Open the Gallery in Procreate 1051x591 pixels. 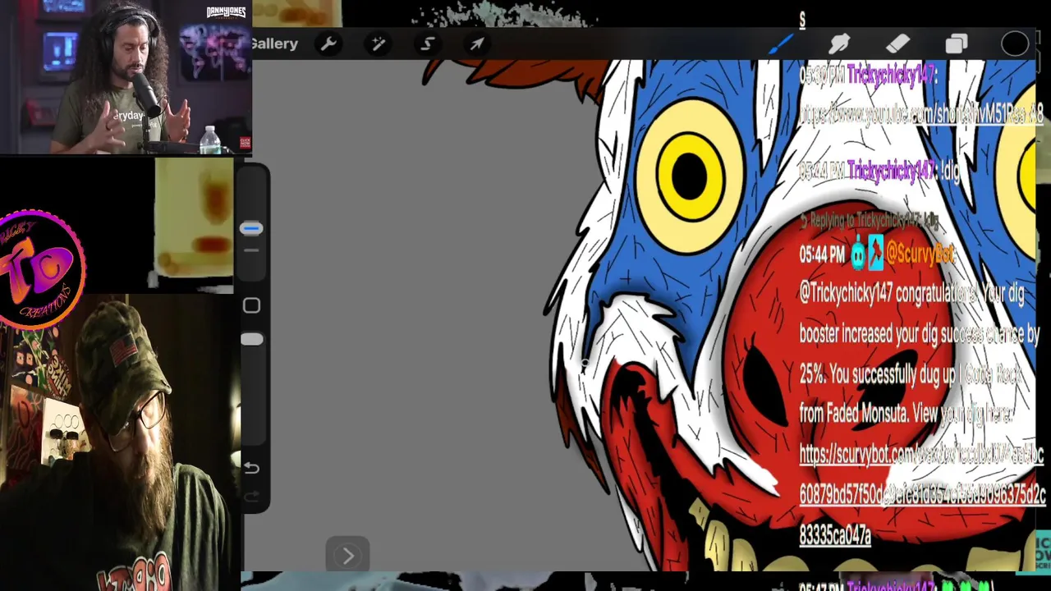click(x=275, y=44)
